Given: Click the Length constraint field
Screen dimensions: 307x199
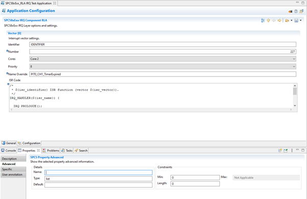Looking at the screenshot, I should click(195, 184).
